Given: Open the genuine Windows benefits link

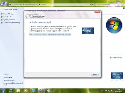Looking at the screenshot, I should pyautogui.click(x=50, y=34).
